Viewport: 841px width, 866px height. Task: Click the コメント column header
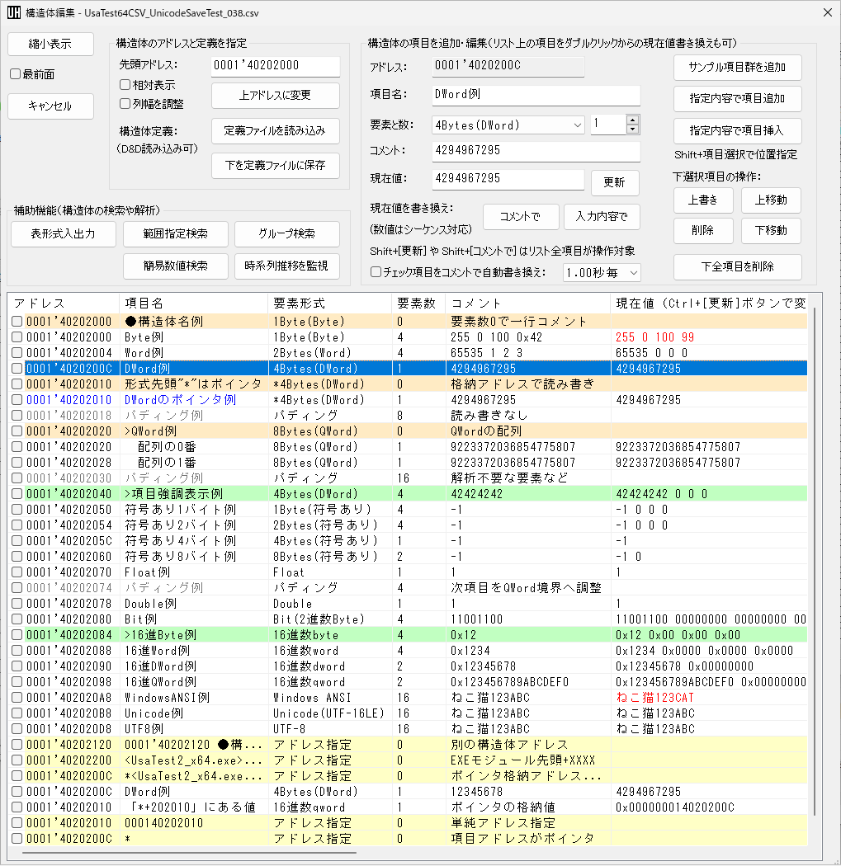(x=528, y=304)
